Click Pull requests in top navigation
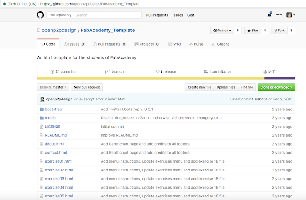This screenshot has height=200, width=306. click(x=157, y=15)
